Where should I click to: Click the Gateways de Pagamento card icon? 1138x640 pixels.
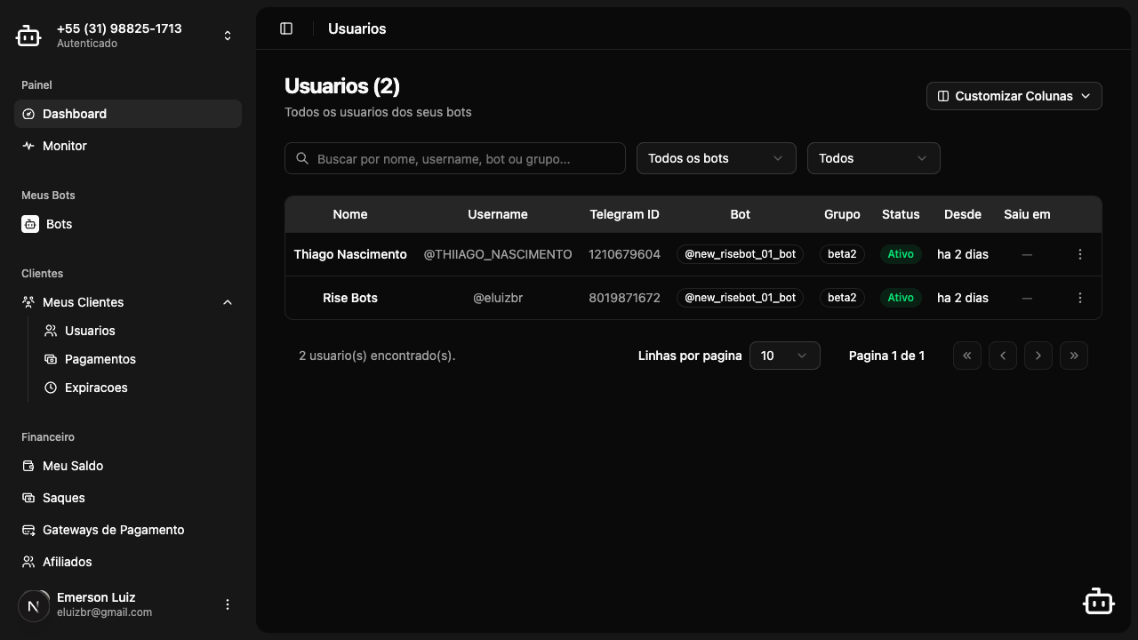pos(28,530)
